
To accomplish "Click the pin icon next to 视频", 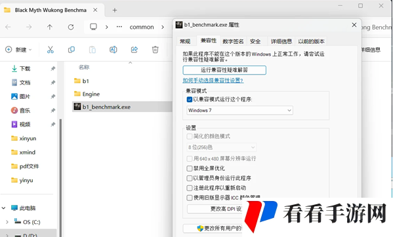I will [53, 124].
